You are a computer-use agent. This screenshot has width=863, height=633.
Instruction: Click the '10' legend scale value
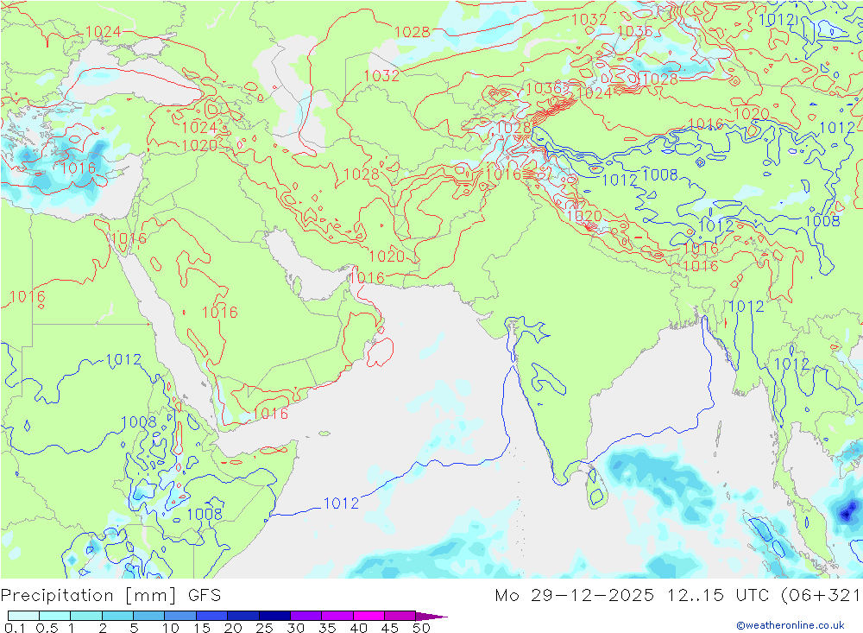(x=170, y=628)
